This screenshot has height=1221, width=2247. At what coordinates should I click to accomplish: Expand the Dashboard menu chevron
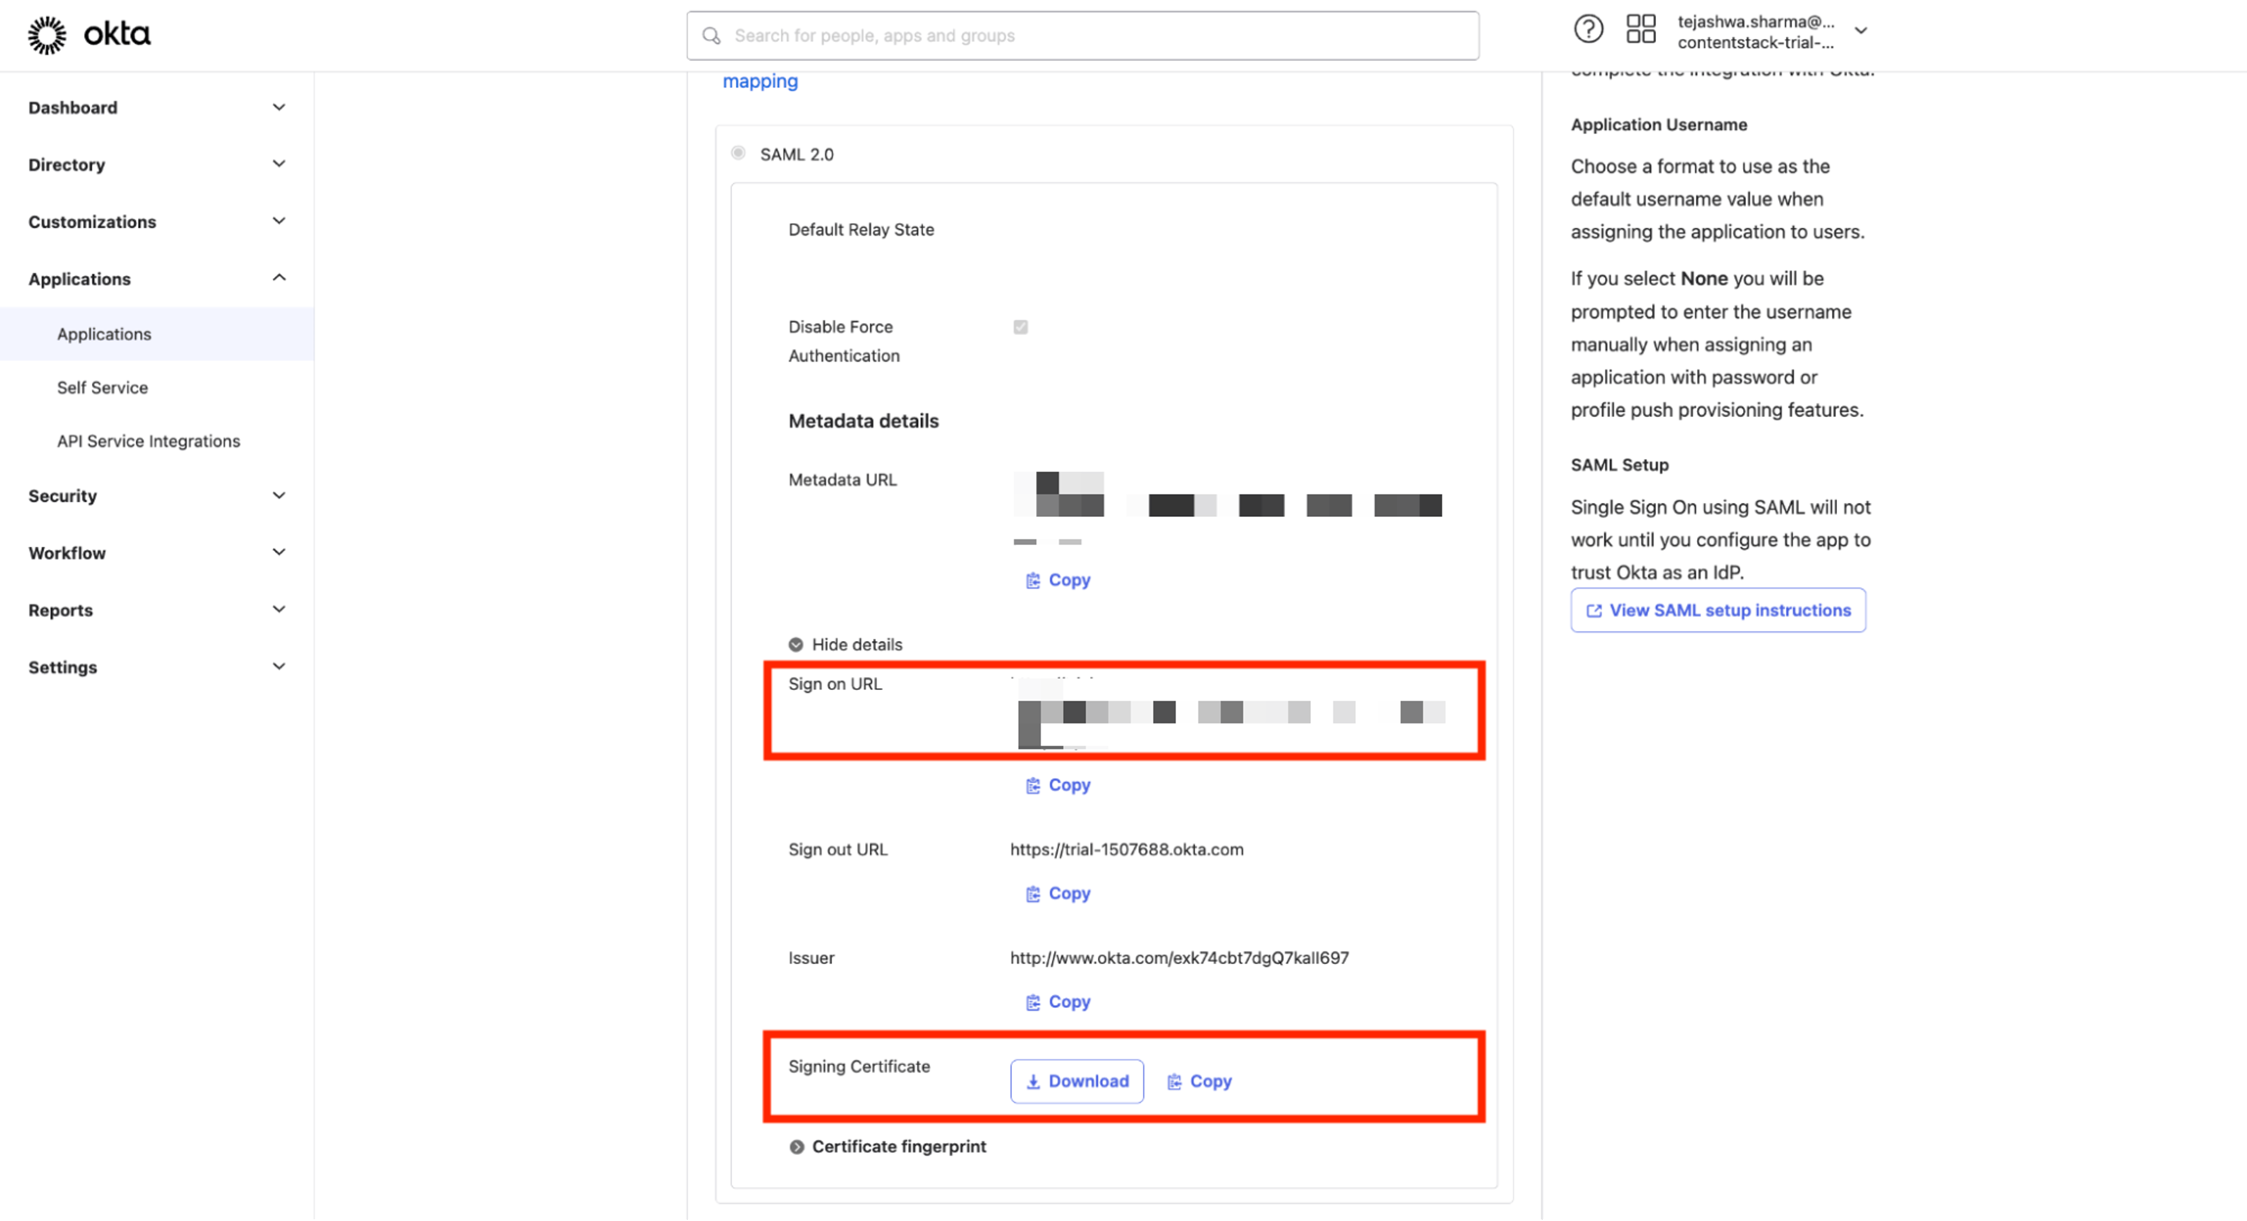pyautogui.click(x=279, y=107)
